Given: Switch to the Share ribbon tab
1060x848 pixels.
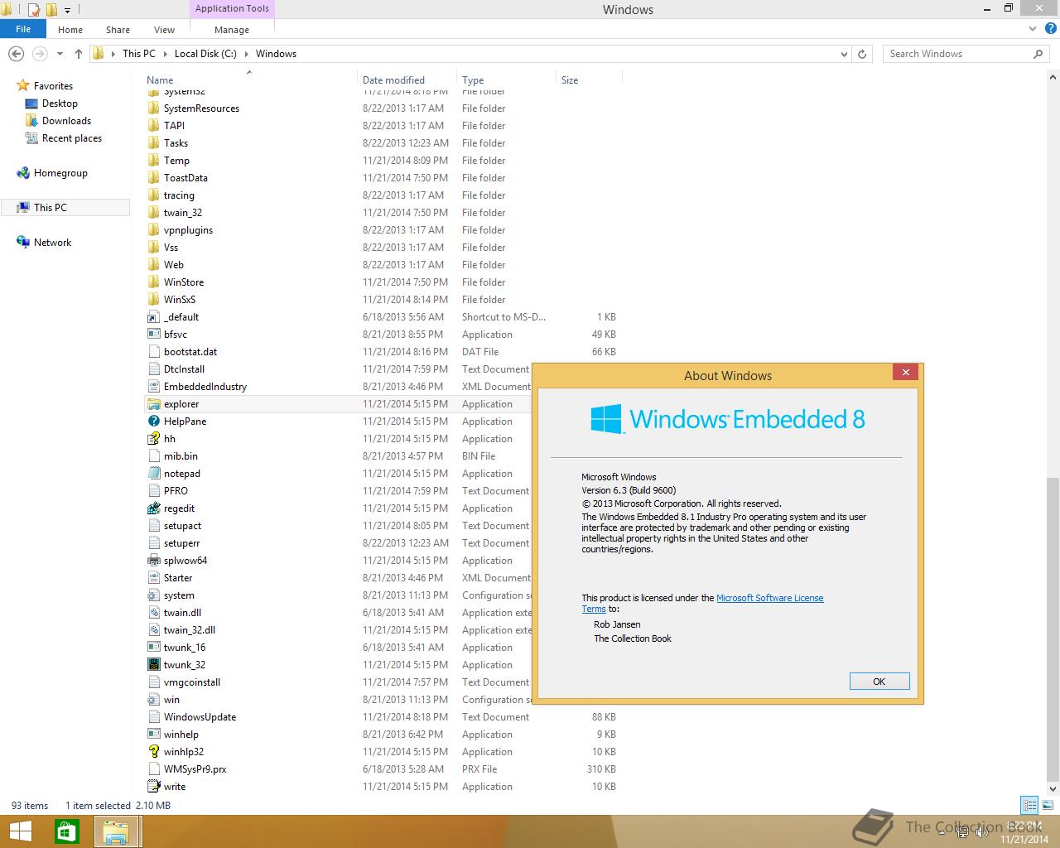Looking at the screenshot, I should pos(118,30).
